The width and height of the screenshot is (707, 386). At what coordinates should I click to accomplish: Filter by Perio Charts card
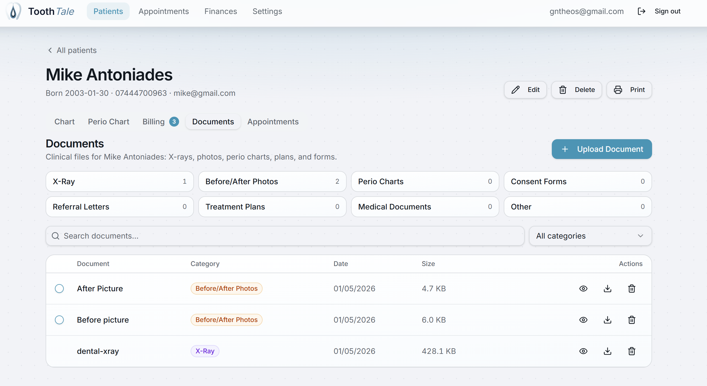425,181
